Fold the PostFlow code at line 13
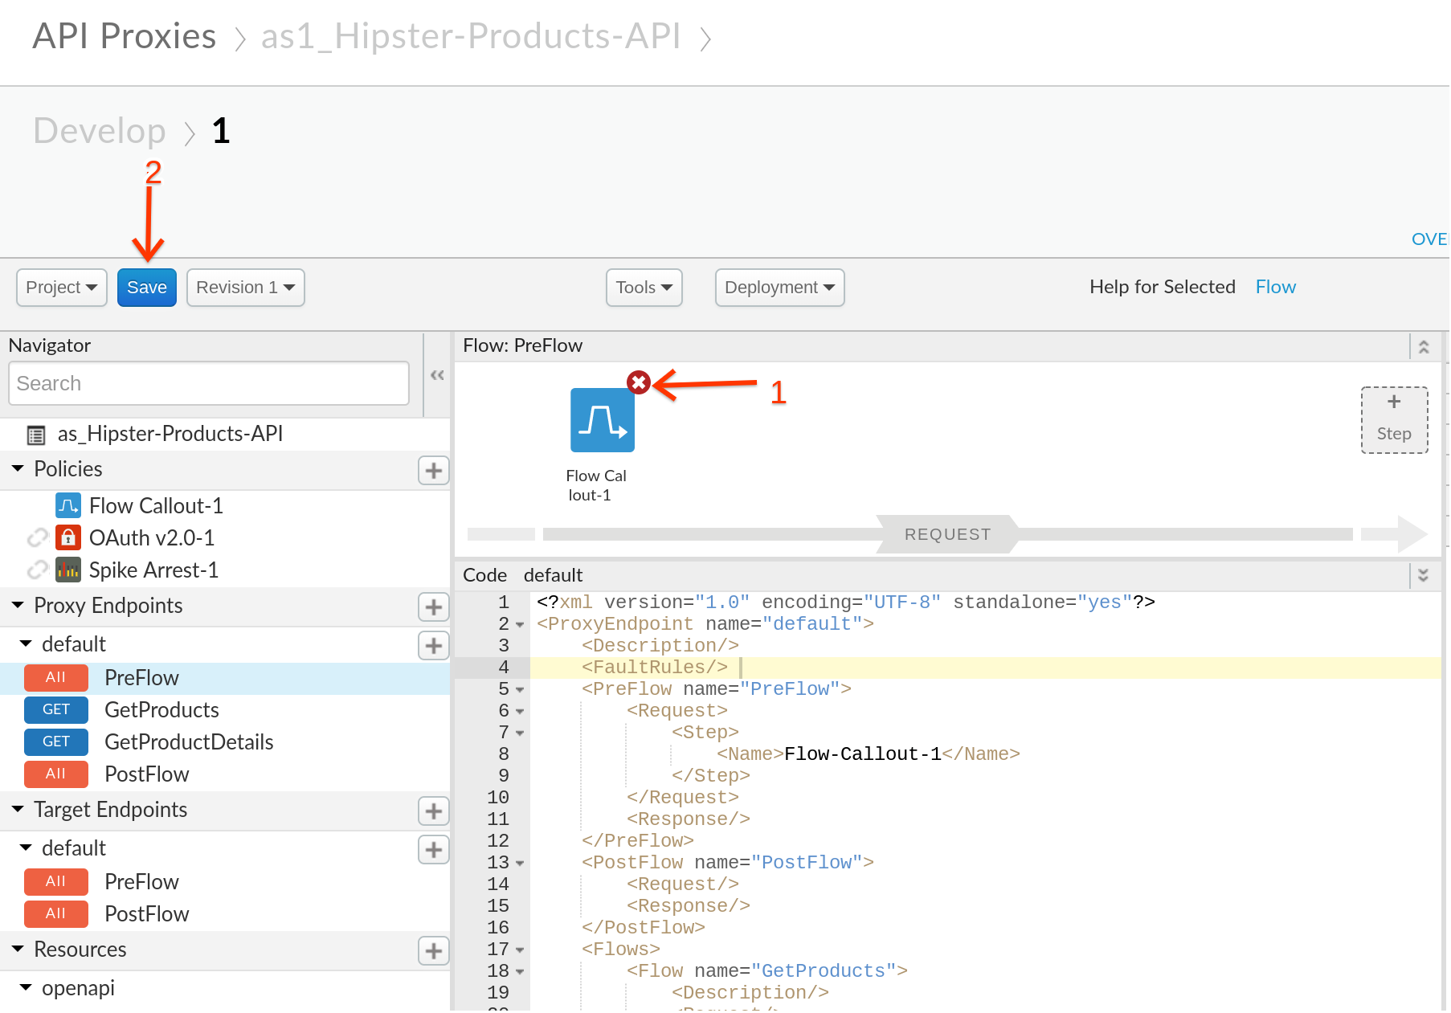 [x=520, y=864]
